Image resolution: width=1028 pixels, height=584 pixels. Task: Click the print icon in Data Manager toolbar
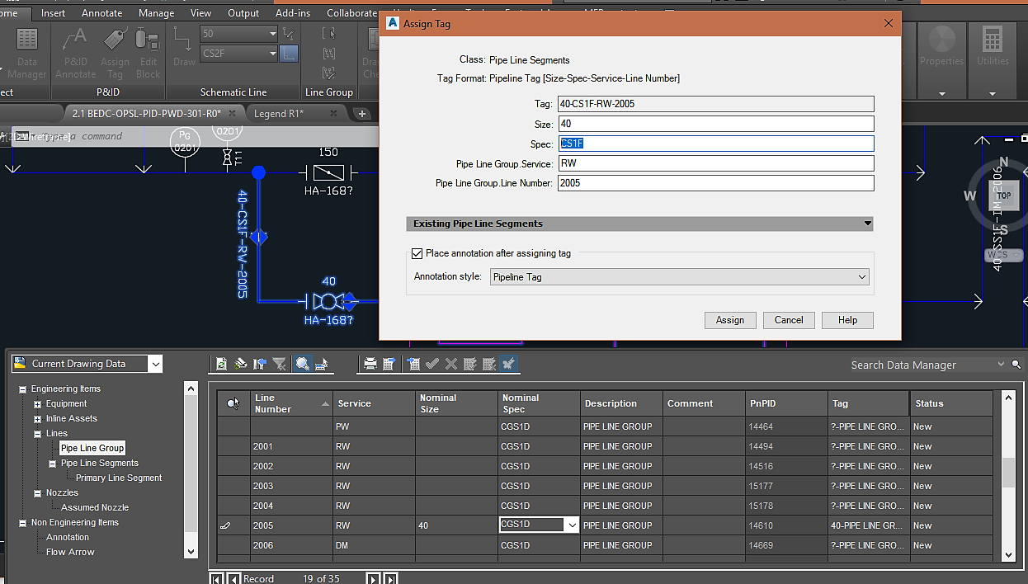(x=372, y=363)
